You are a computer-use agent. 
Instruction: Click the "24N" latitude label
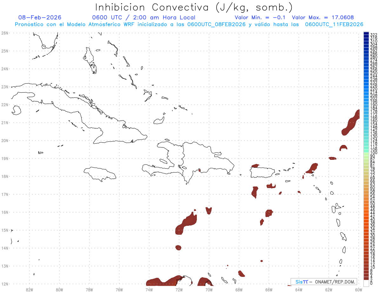(x=4, y=69)
